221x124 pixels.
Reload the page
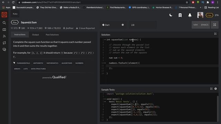(x=13, y=2)
